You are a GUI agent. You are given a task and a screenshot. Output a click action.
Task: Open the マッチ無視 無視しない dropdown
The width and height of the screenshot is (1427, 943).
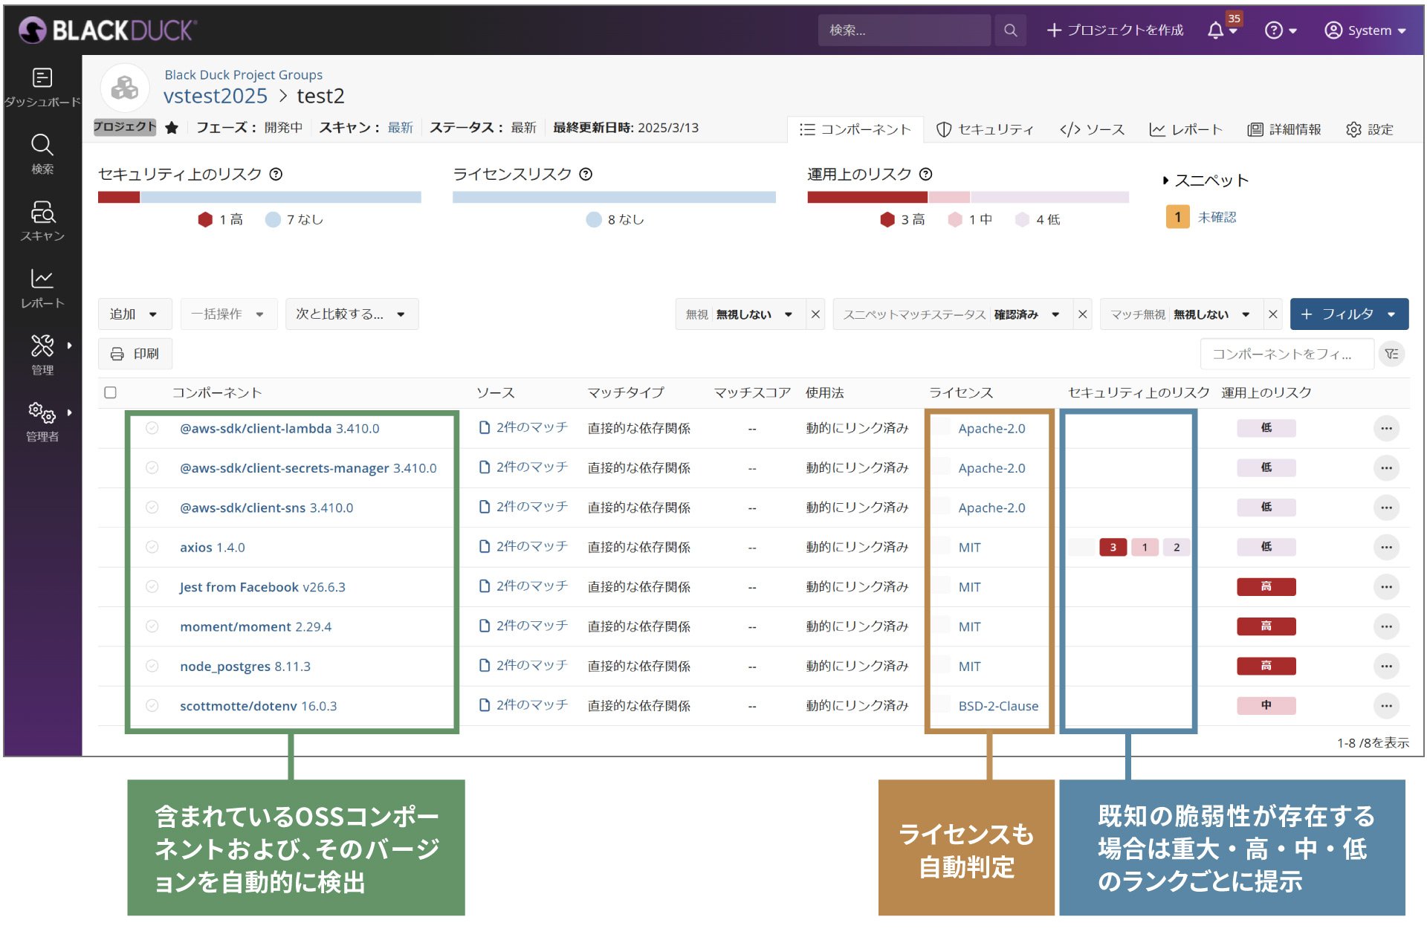coord(1181,314)
